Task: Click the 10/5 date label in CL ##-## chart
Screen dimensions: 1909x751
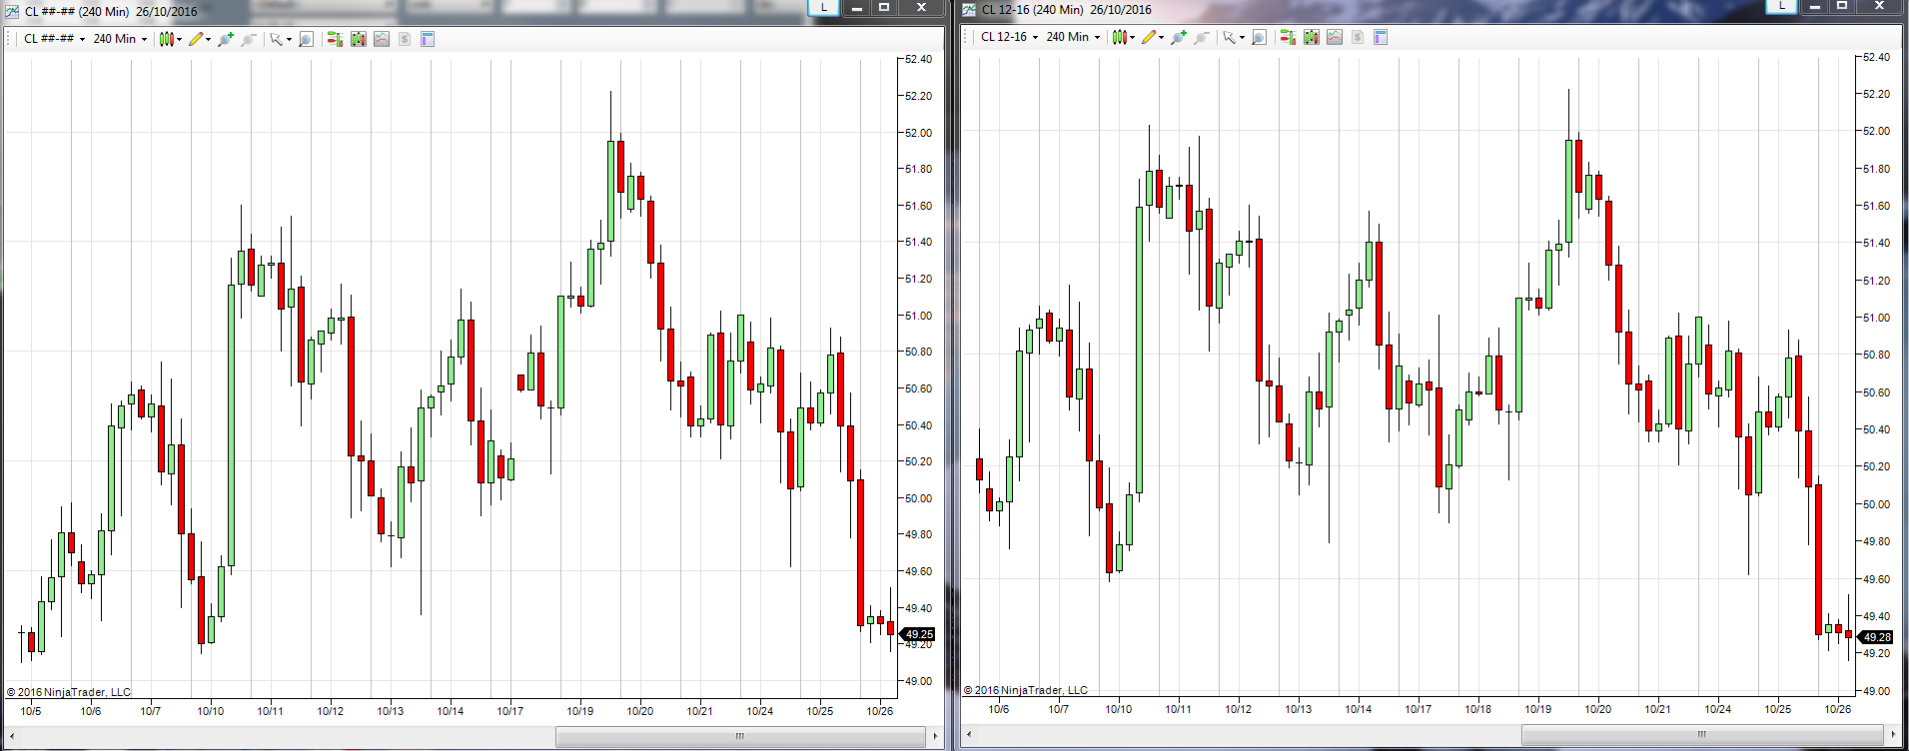Action: point(31,711)
